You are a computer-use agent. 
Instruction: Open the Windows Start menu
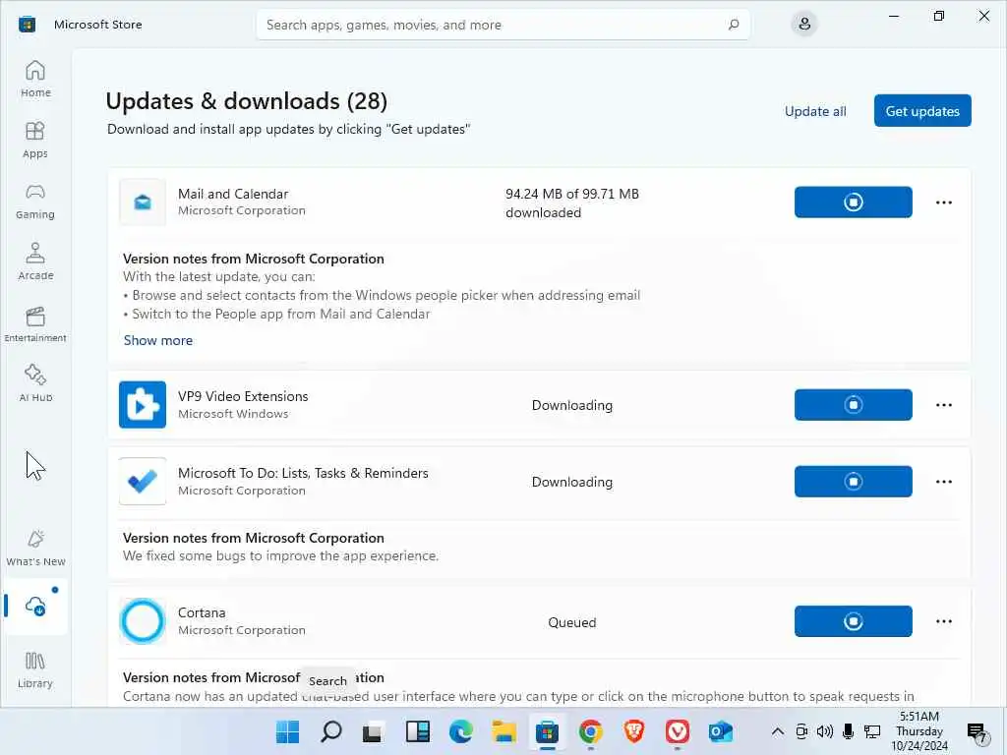point(288,731)
